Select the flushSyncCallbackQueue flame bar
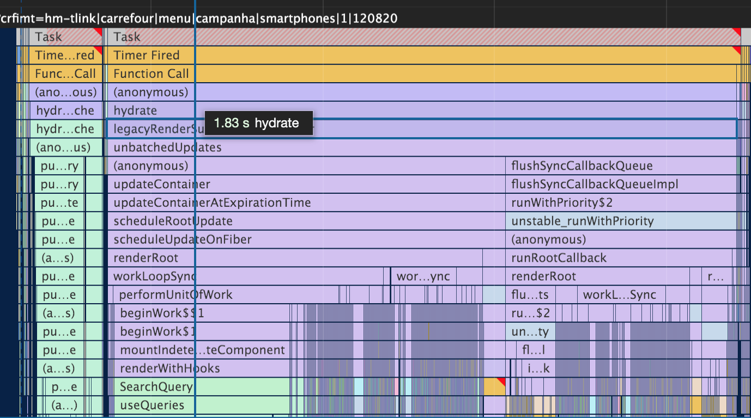The image size is (751, 418). (621, 166)
